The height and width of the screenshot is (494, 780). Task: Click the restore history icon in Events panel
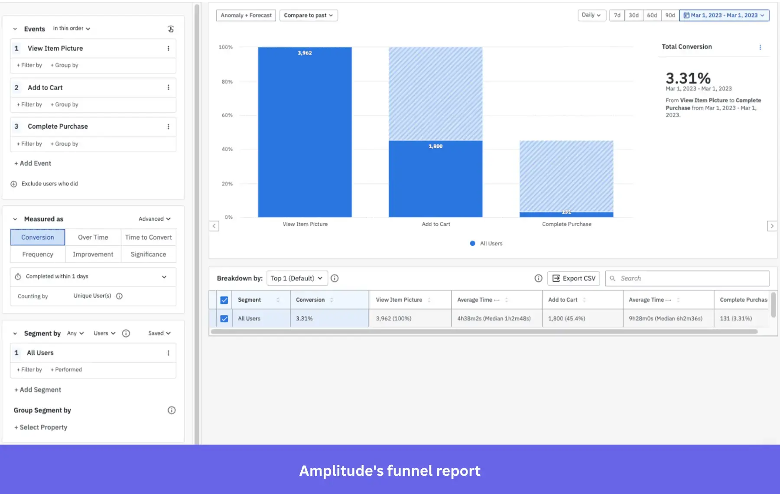point(171,29)
